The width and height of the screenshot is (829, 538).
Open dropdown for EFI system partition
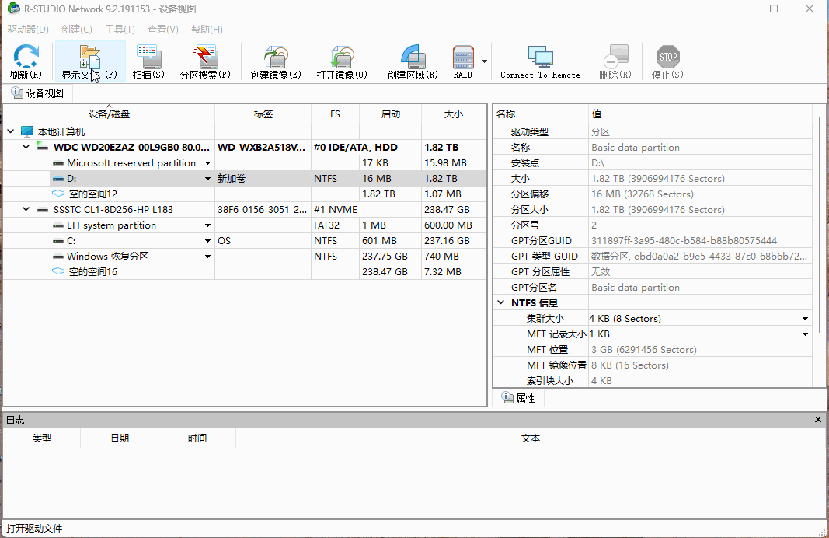tap(207, 225)
